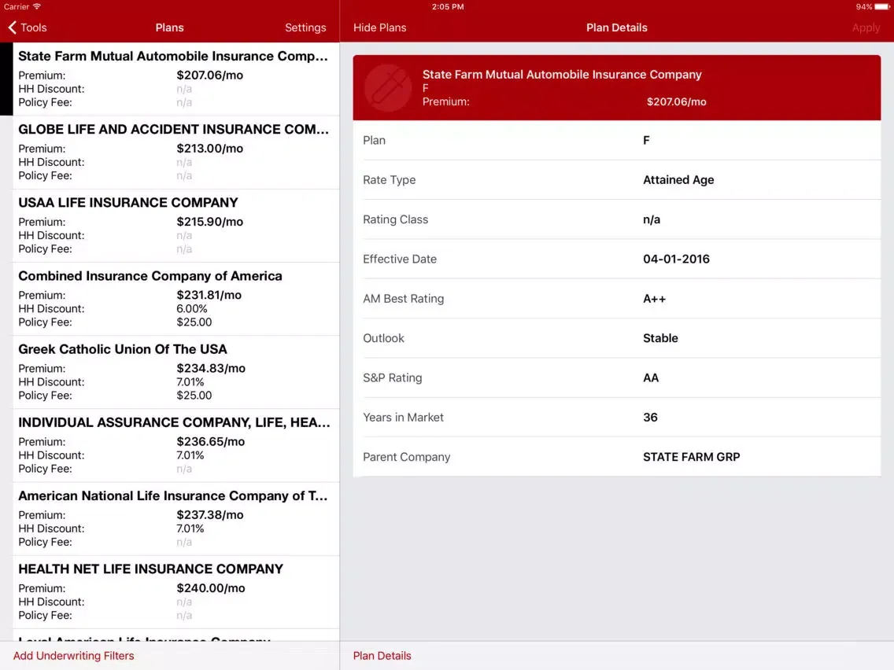Image resolution: width=894 pixels, height=670 pixels.
Task: Tap the Rating Class row
Action: click(x=617, y=219)
